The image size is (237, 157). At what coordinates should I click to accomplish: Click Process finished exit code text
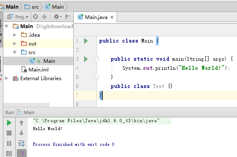coord(73,144)
